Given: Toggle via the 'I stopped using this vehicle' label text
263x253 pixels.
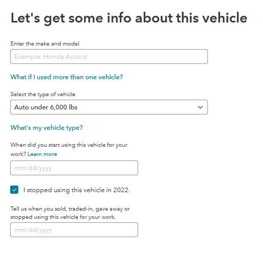Looking at the screenshot, I should pos(76,190).
